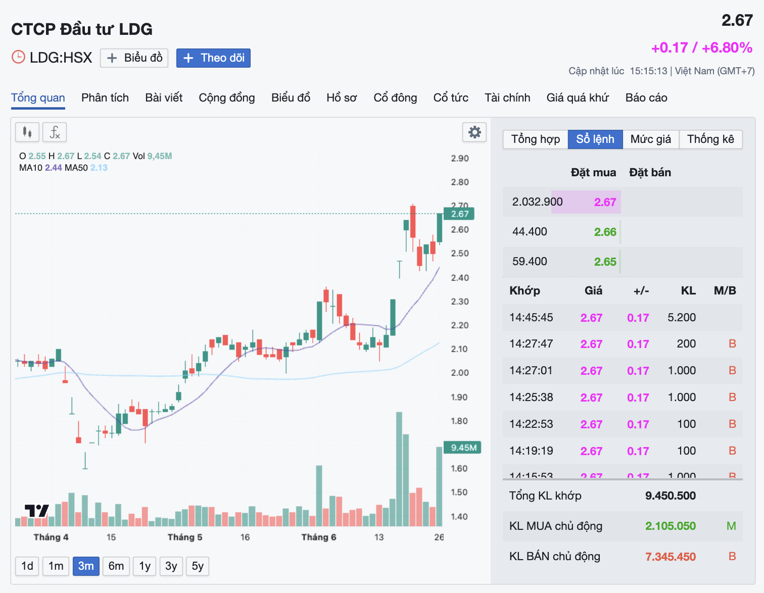Viewport: 764px width, 593px height.
Task: Select the trade row at 14:25:38
Action: click(x=623, y=398)
